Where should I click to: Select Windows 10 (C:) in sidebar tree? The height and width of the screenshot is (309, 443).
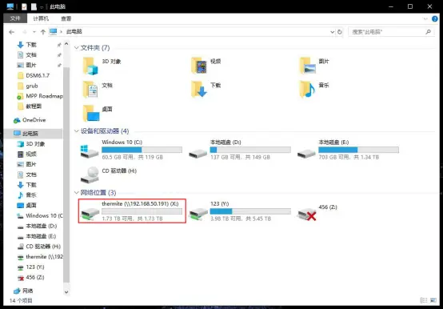40,215
